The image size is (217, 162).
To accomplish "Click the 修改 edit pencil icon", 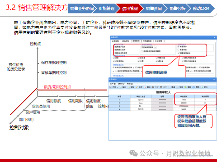I will [137, 87].
